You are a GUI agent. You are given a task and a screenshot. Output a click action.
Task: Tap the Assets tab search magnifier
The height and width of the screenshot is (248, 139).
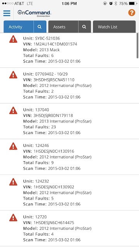click(84, 27)
